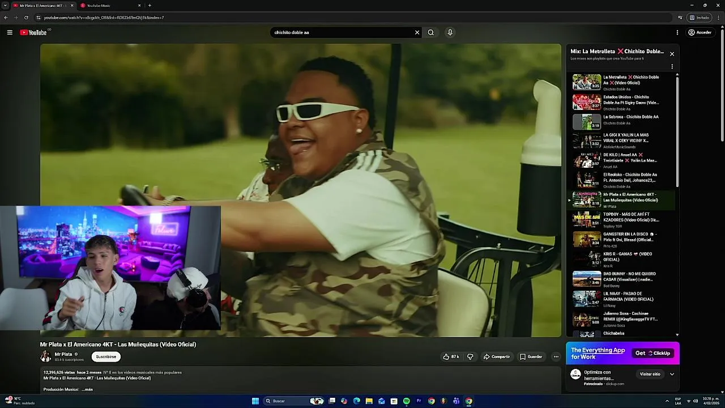Image resolution: width=725 pixels, height=408 pixels.
Task: Dislike the video
Action: (470, 356)
